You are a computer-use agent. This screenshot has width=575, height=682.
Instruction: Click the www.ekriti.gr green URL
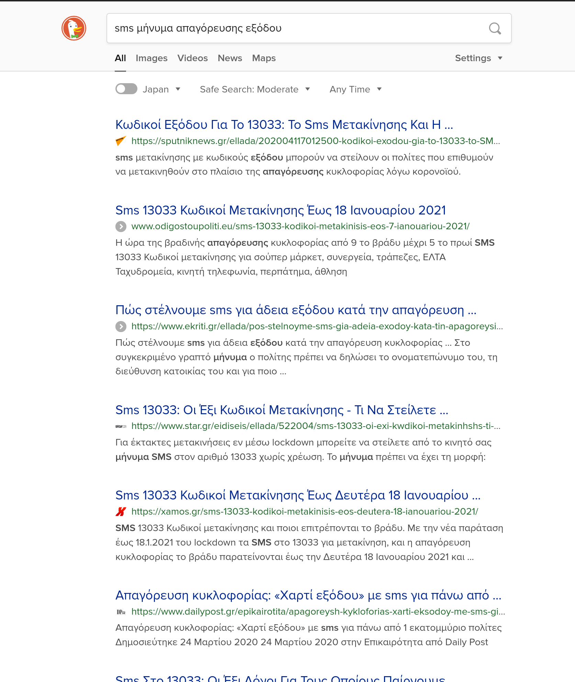click(x=317, y=326)
